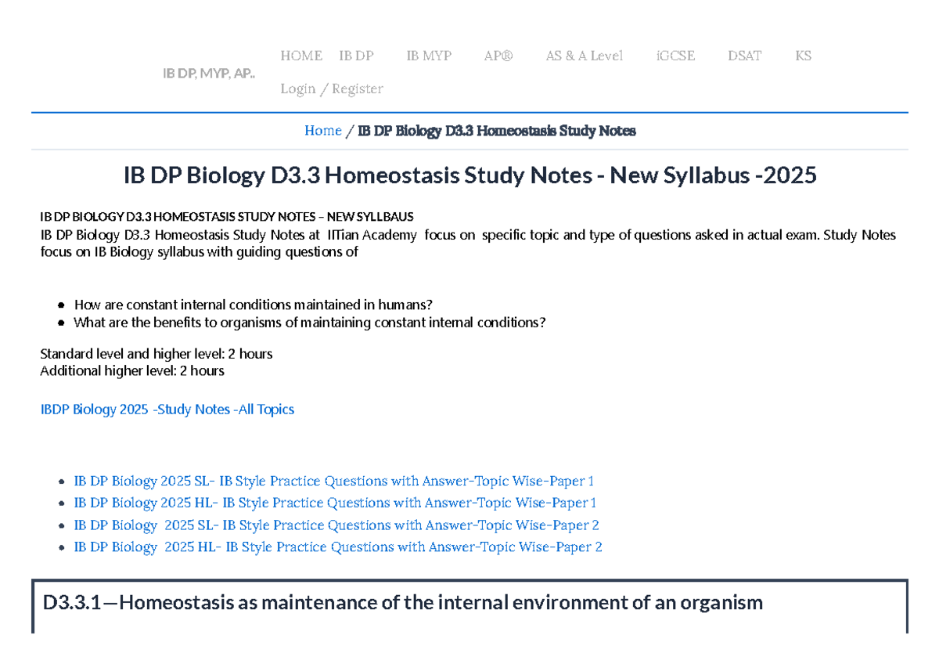
Task: Click the D3.3.1 Homeostasis section heading
Action: point(403,602)
